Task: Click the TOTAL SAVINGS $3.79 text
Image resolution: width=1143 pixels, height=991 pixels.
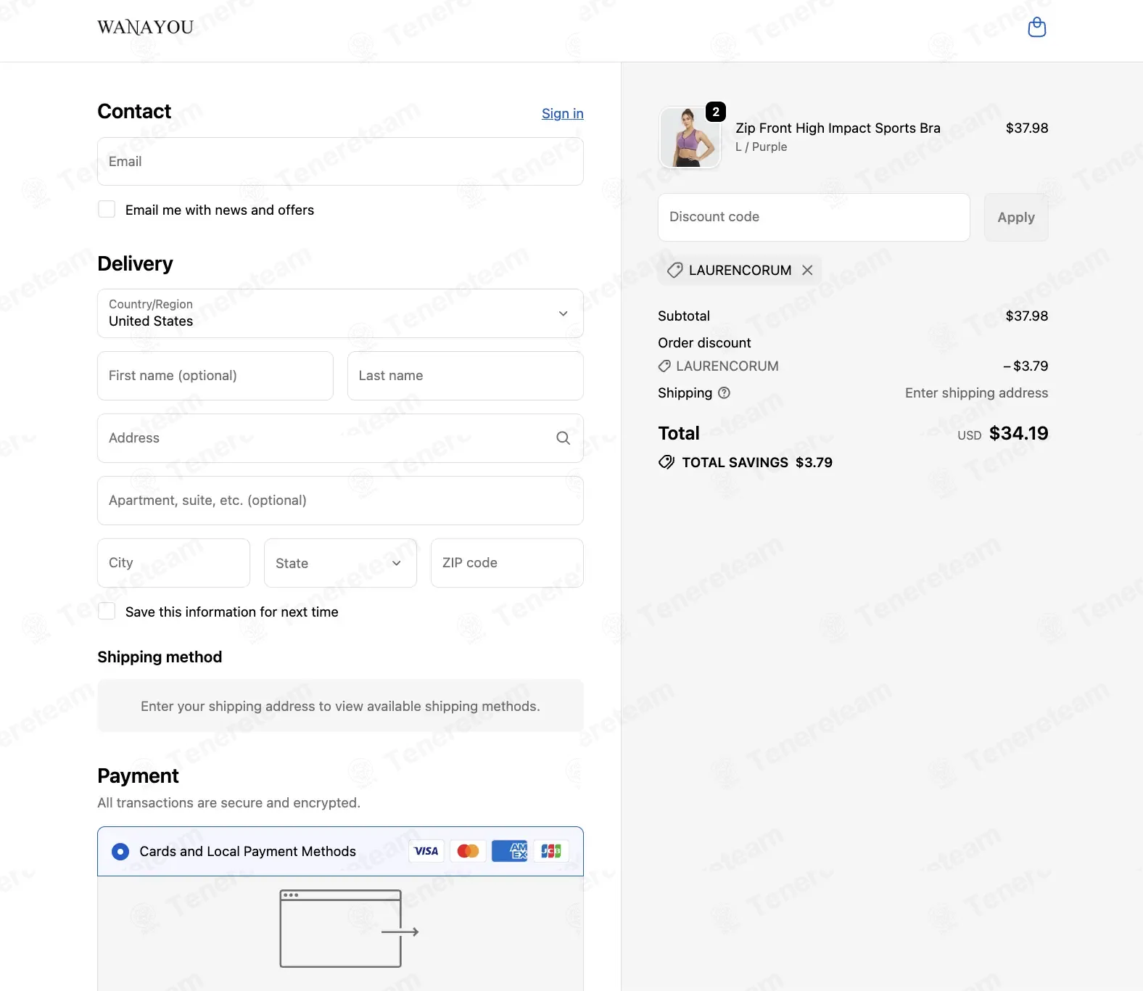Action: (x=757, y=462)
